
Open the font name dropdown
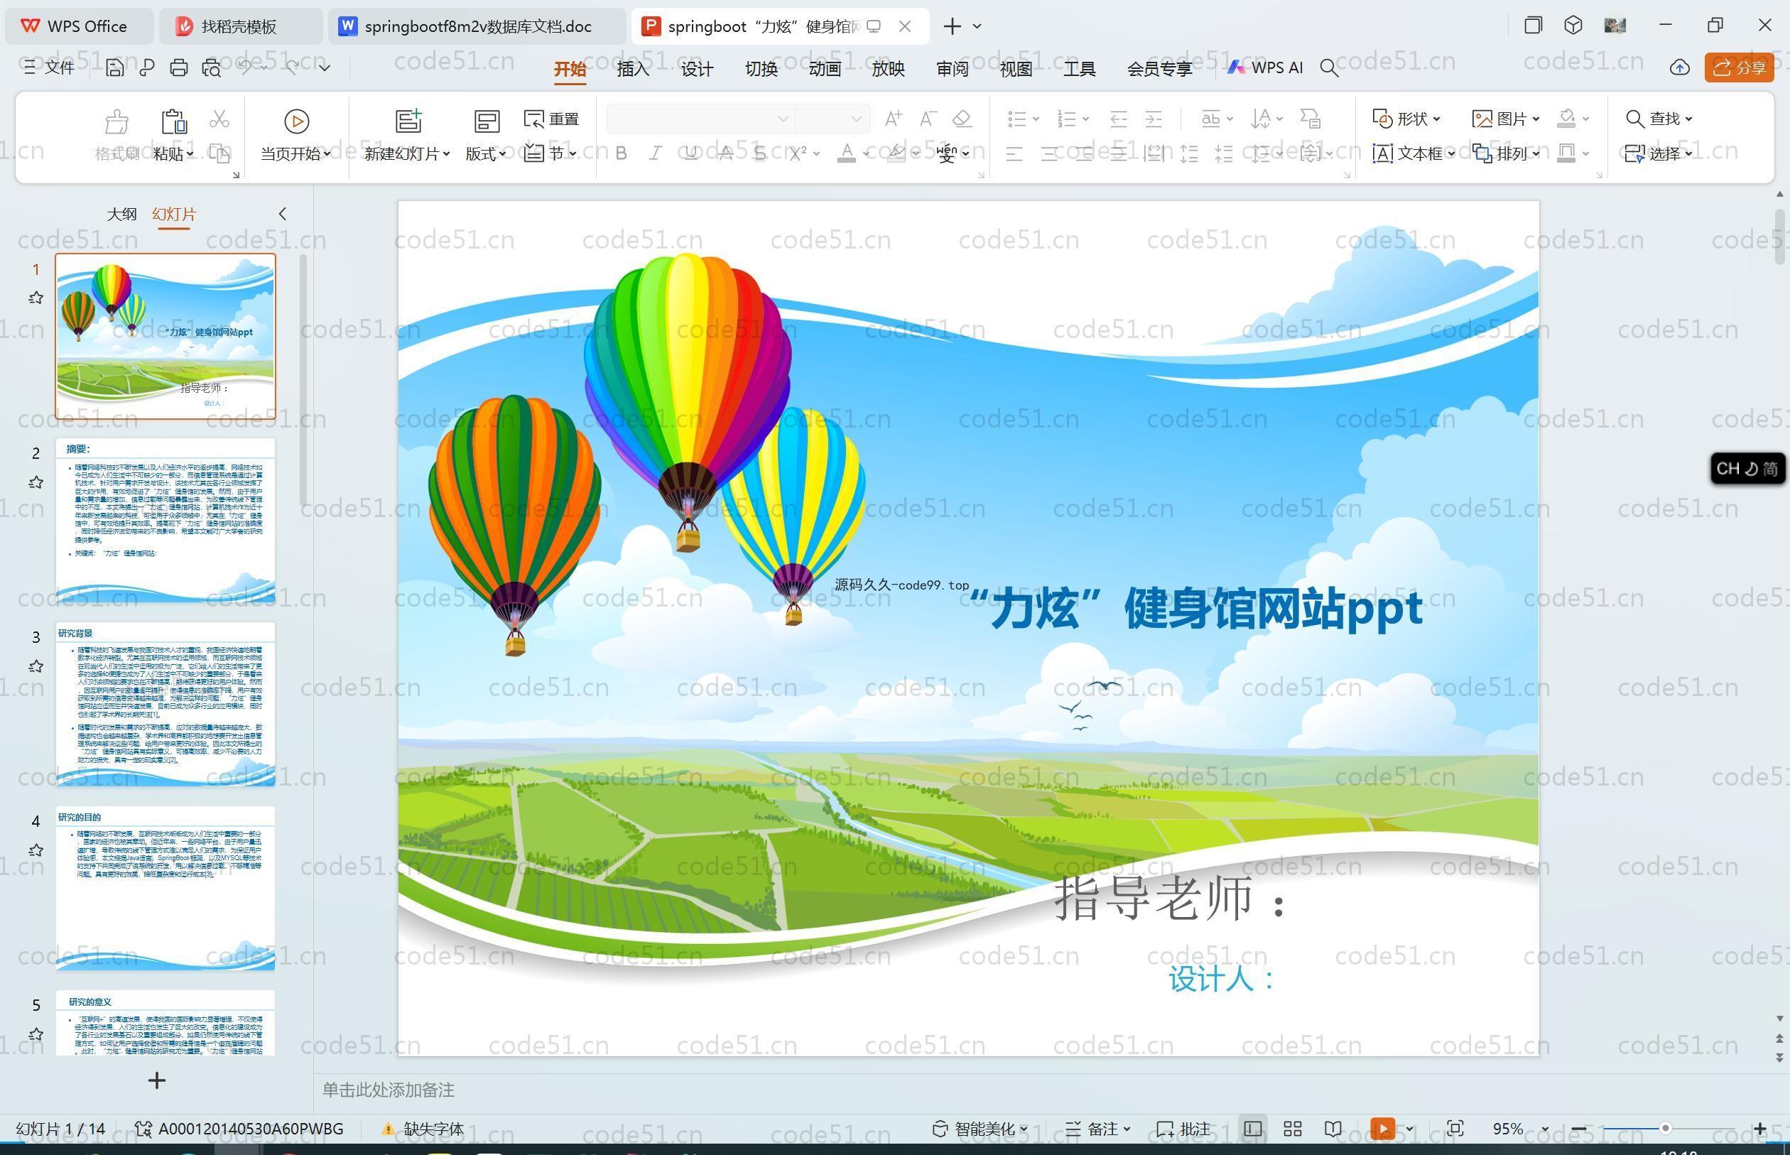click(x=783, y=119)
